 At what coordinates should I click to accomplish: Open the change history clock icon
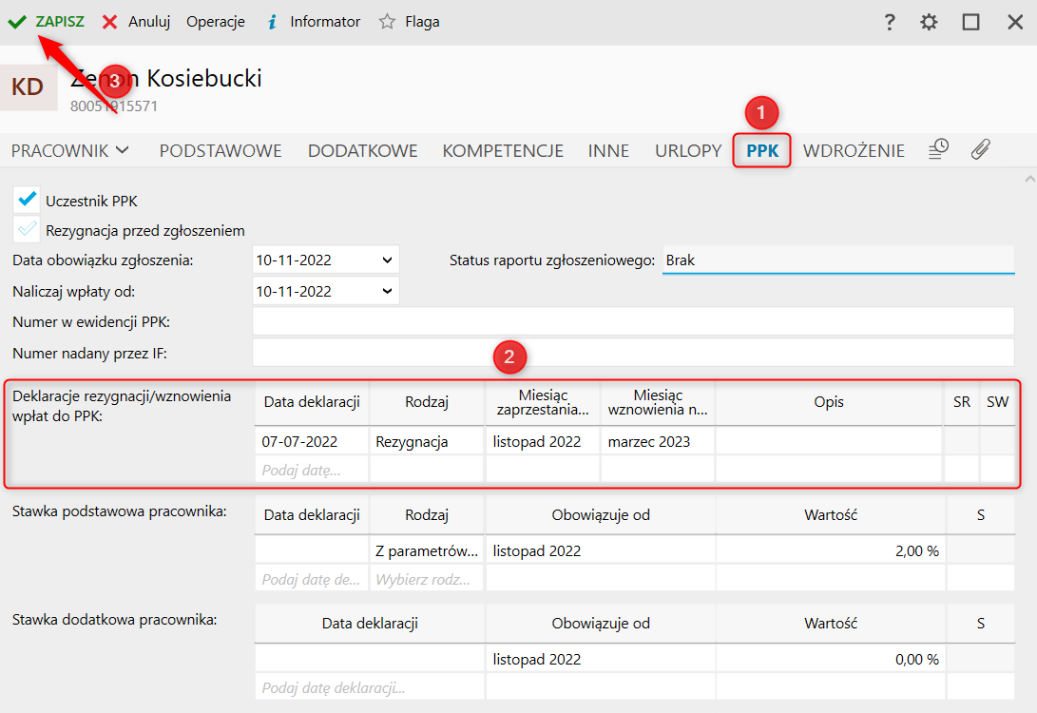[938, 149]
